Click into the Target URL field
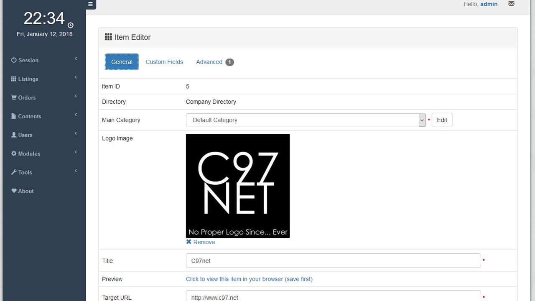This screenshot has width=535, height=301. click(333, 297)
